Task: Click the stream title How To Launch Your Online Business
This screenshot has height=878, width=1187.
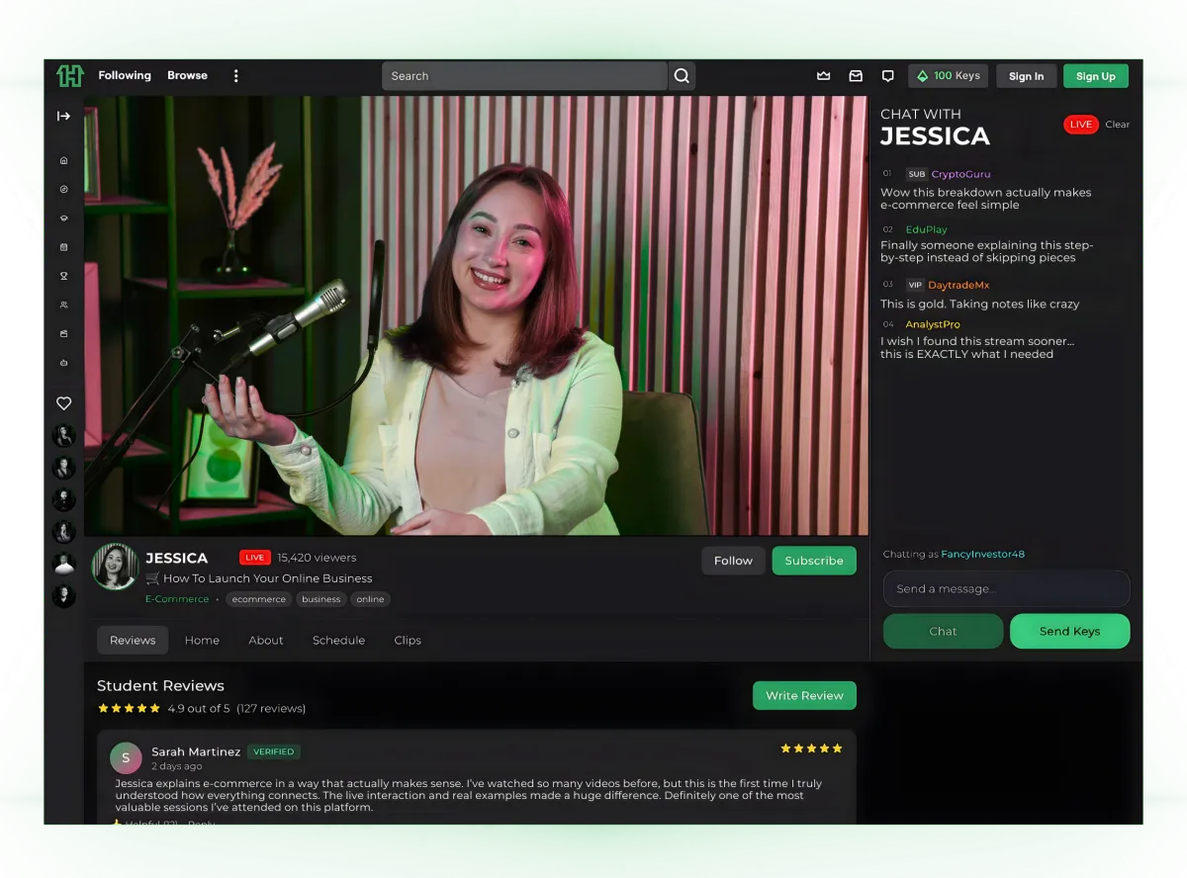Action: tap(268, 578)
